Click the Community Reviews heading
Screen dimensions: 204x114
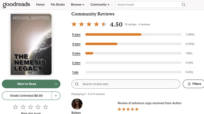tap(93, 14)
